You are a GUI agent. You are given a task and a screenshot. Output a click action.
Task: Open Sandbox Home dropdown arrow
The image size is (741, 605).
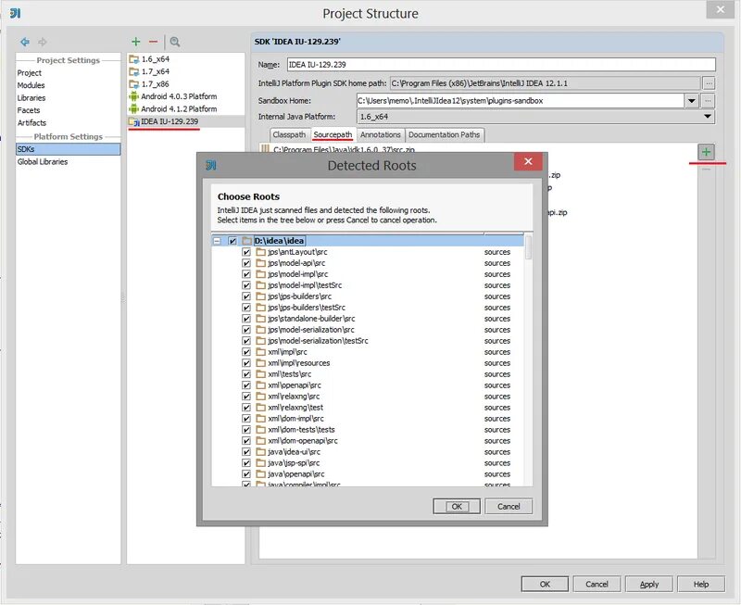[x=691, y=101]
